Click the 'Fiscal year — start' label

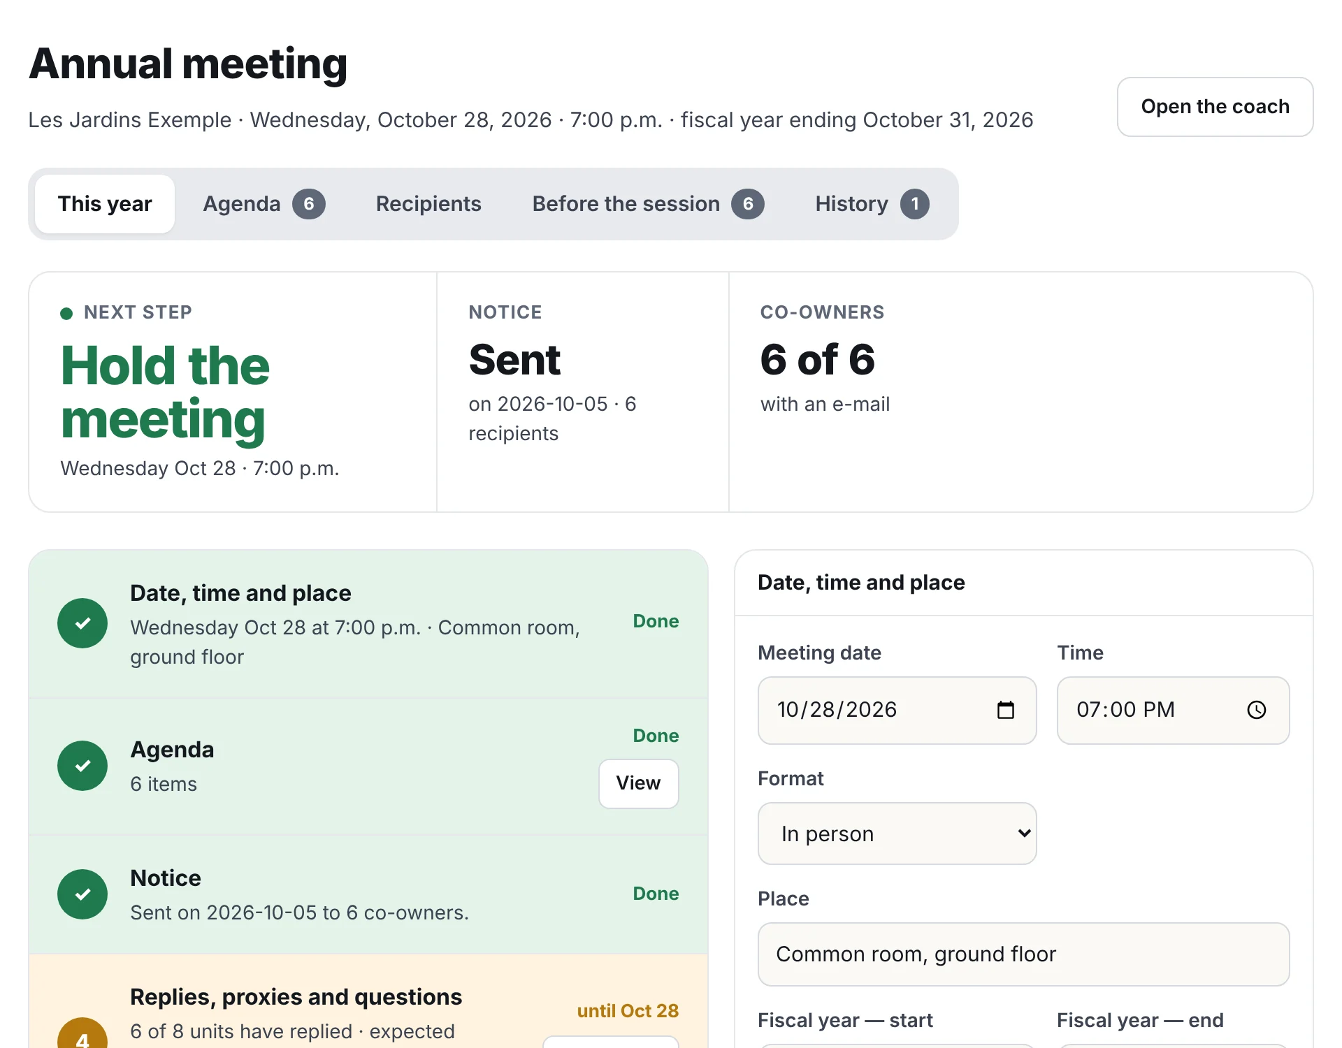(x=845, y=1020)
